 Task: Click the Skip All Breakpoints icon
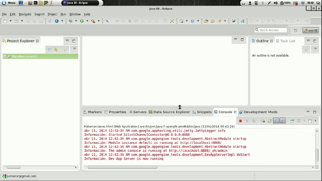click(107, 21)
